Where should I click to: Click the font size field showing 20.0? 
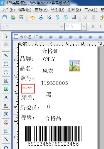73,27
